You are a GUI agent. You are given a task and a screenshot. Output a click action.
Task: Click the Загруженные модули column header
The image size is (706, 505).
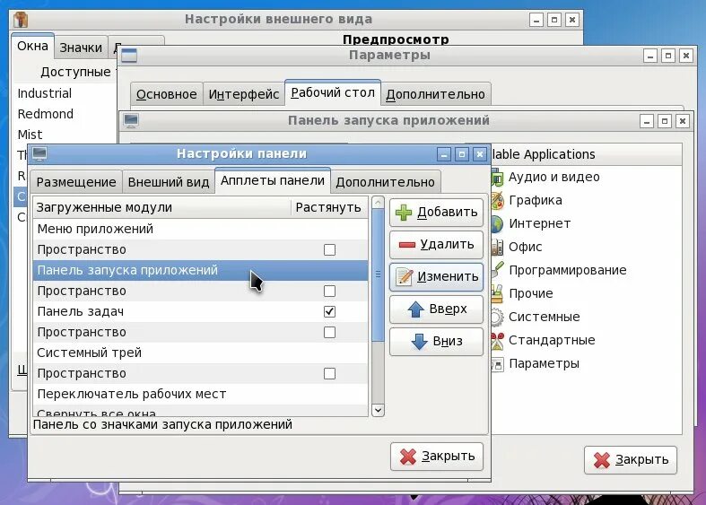(x=162, y=207)
